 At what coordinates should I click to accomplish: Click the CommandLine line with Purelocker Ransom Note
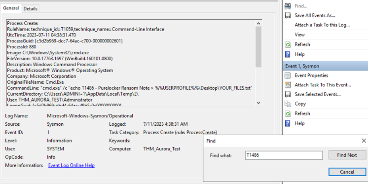tap(130, 88)
